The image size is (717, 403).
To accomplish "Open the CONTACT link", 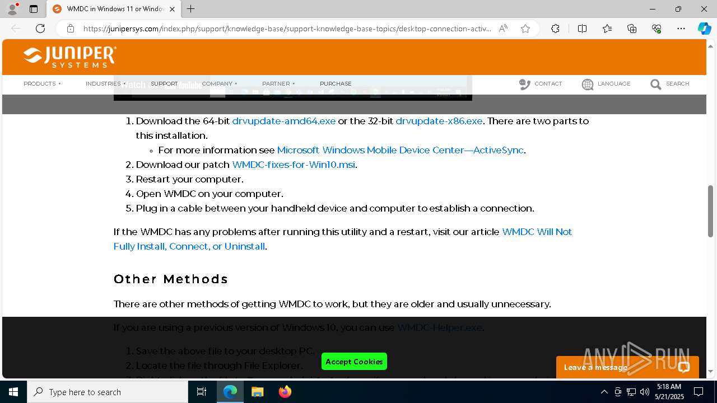I will [x=548, y=83].
